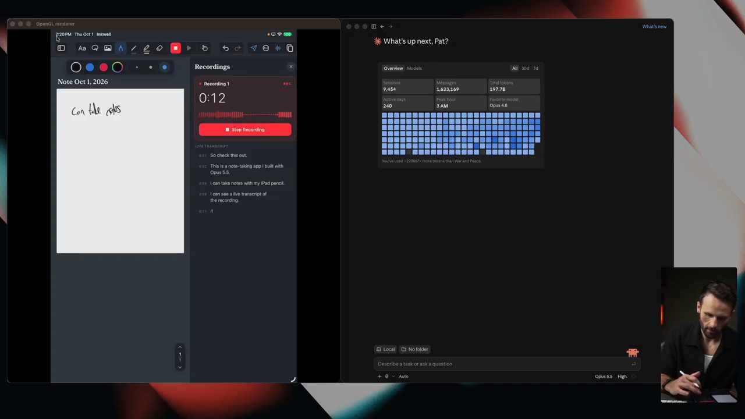Choose the black ink color

(76, 68)
